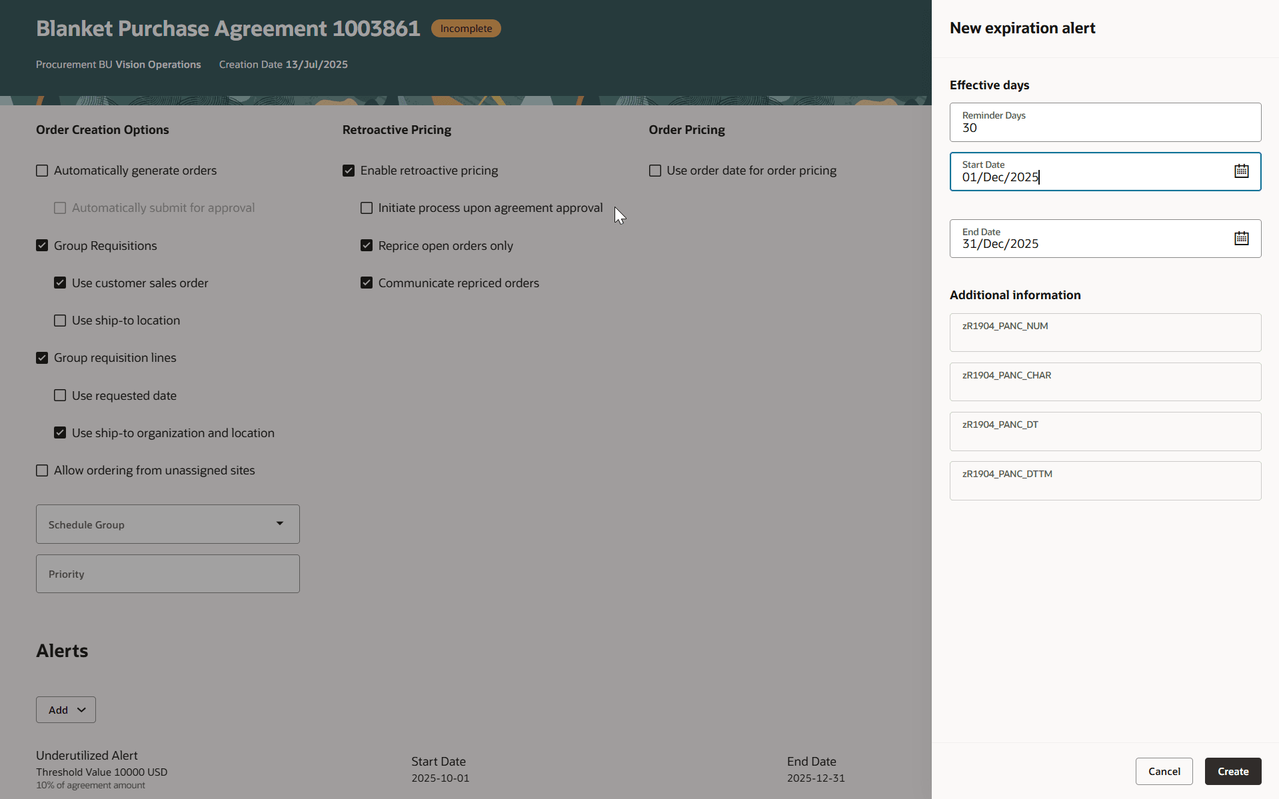Click the zR1904_PANC_CHAR field
The width and height of the screenshot is (1279, 799).
tap(1105, 382)
